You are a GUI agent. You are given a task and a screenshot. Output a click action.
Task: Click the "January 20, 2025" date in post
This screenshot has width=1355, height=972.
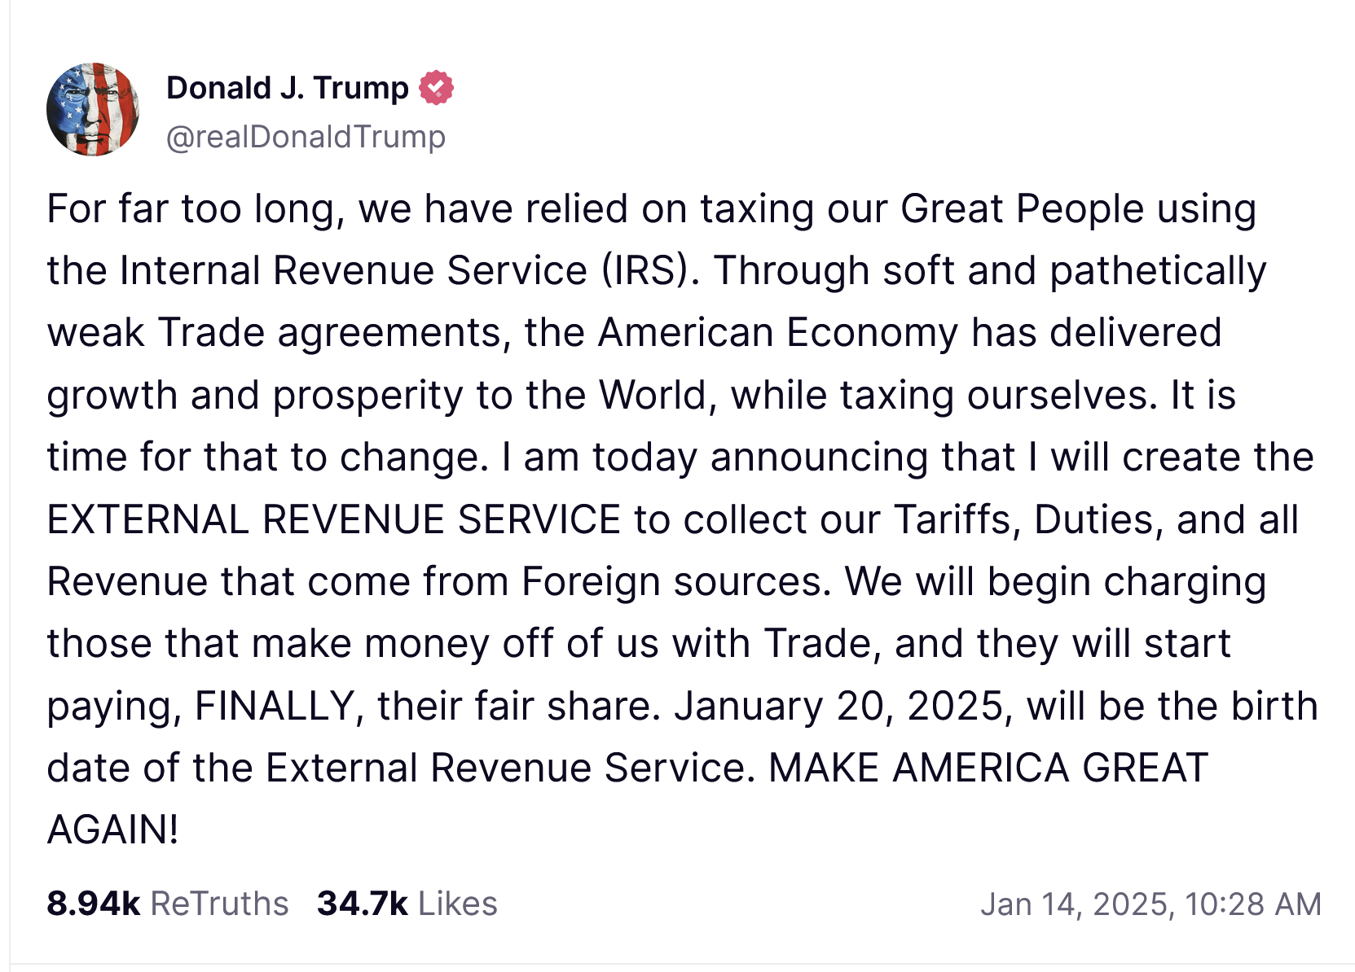click(843, 706)
